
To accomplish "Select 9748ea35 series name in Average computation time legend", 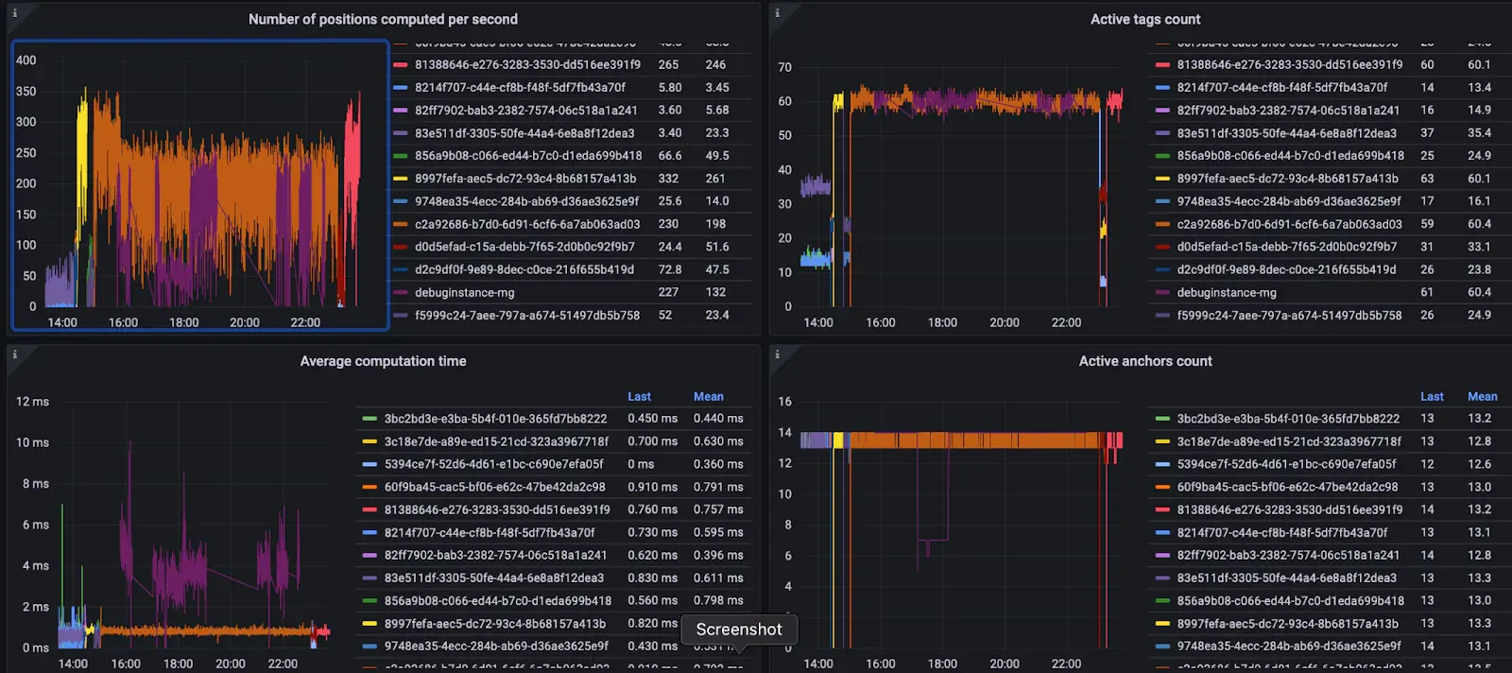I will pos(496,647).
